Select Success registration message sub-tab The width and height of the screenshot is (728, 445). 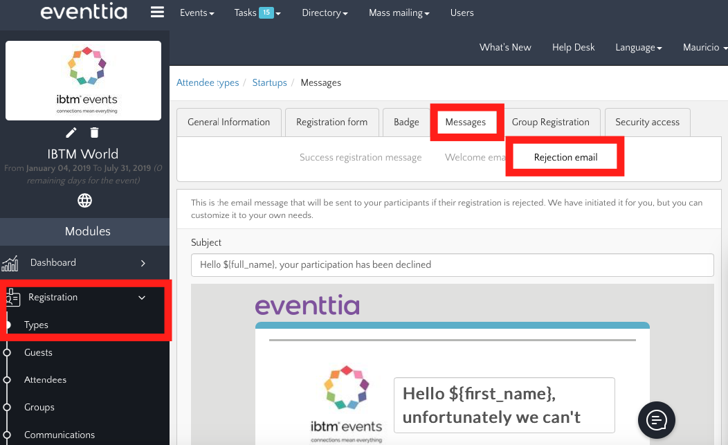tap(361, 157)
